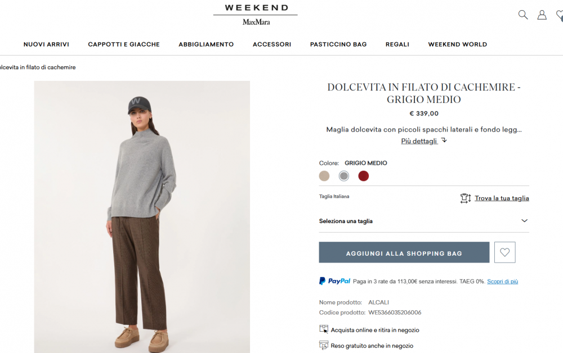The width and height of the screenshot is (563, 353).
Task: Click the Weekend MaxMara logo
Action: [256, 15]
